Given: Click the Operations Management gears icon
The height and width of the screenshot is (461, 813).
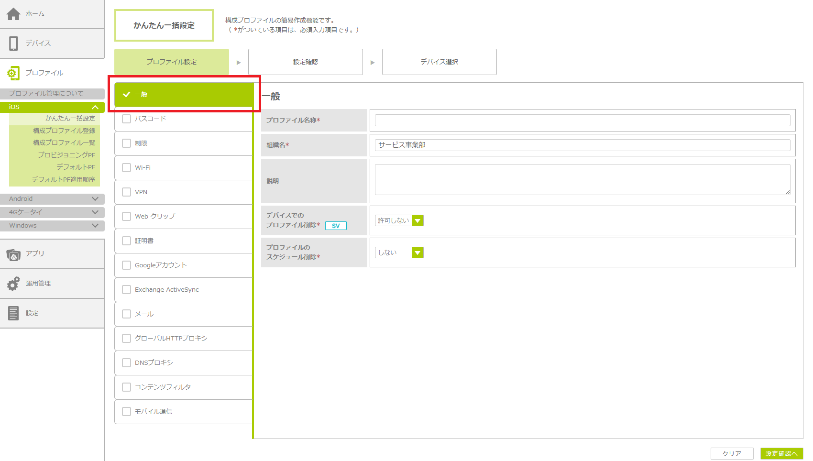Looking at the screenshot, I should pos(13,284).
